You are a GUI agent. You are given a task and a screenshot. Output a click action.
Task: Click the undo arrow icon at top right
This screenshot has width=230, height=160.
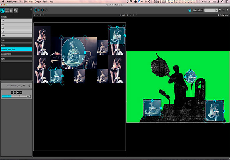220,10
